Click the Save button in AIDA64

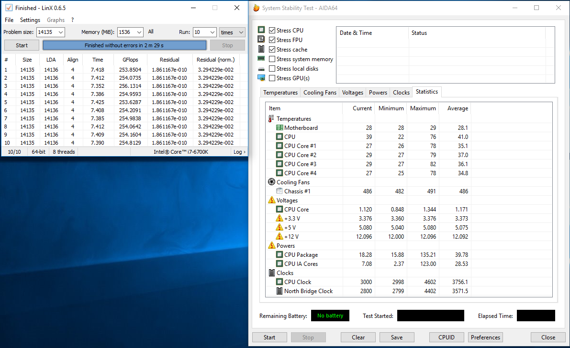pyautogui.click(x=397, y=337)
